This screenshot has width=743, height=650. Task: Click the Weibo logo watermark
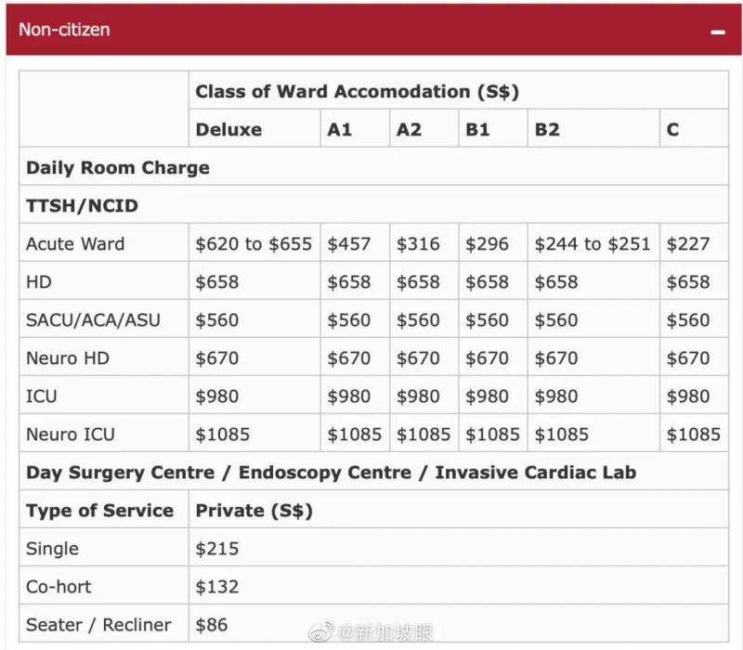pyautogui.click(x=321, y=633)
